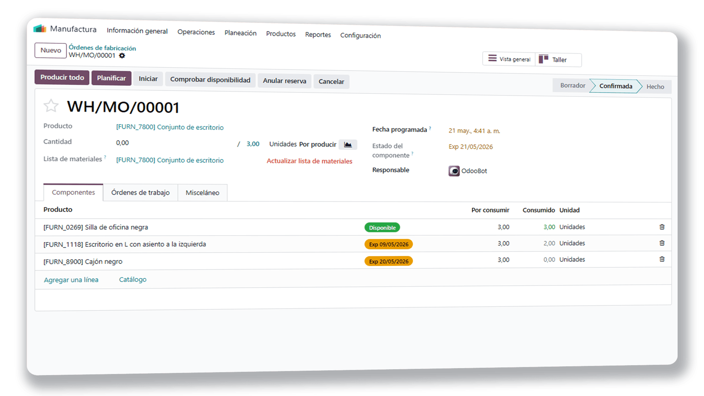The width and height of the screenshot is (704, 396).
Task: Open the Catálogo link
Action: [133, 279]
